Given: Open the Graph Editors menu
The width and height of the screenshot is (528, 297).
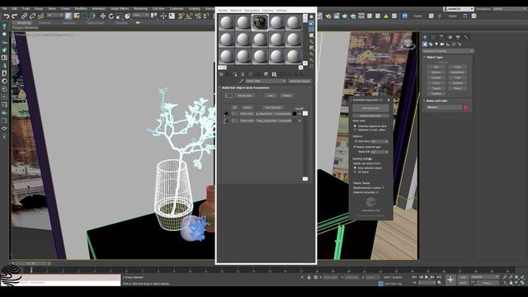Looking at the screenshot, I should point(120,9).
